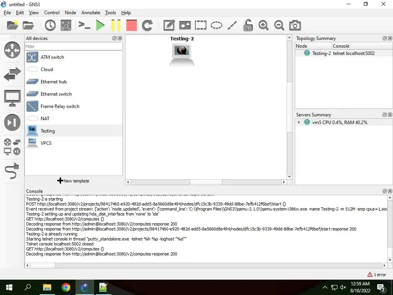Float the Servers Summary panel
The height and width of the screenshot is (295, 393).
[x=385, y=114]
